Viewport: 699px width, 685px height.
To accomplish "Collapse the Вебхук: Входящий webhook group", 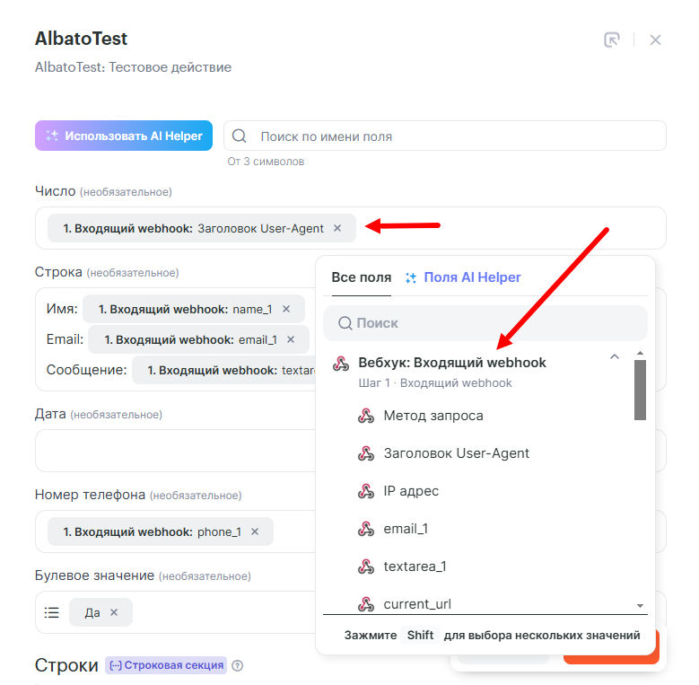I will [x=615, y=357].
